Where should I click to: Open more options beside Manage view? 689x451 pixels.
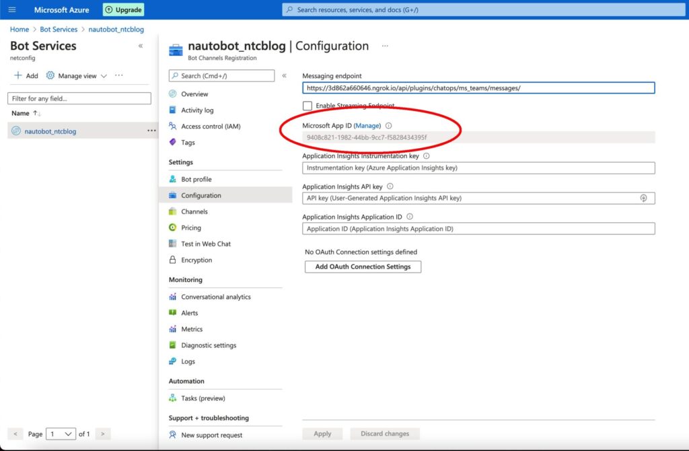[119, 75]
